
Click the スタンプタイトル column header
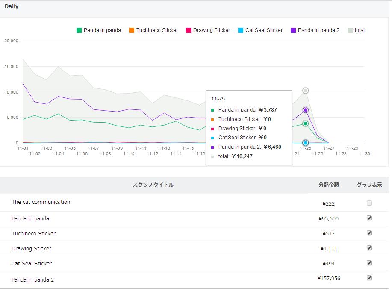pos(153,185)
